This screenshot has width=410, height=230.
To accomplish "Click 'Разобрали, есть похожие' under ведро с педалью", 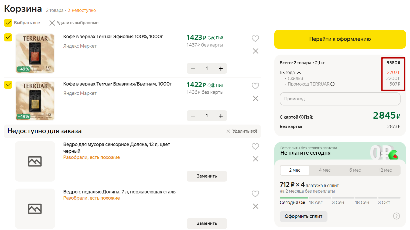I will pos(91,198).
